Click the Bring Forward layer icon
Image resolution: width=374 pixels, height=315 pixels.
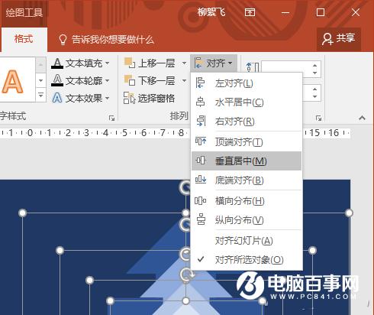click(x=130, y=63)
